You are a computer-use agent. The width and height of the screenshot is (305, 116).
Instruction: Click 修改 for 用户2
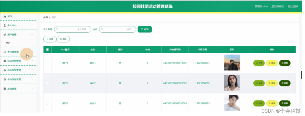click(272, 83)
